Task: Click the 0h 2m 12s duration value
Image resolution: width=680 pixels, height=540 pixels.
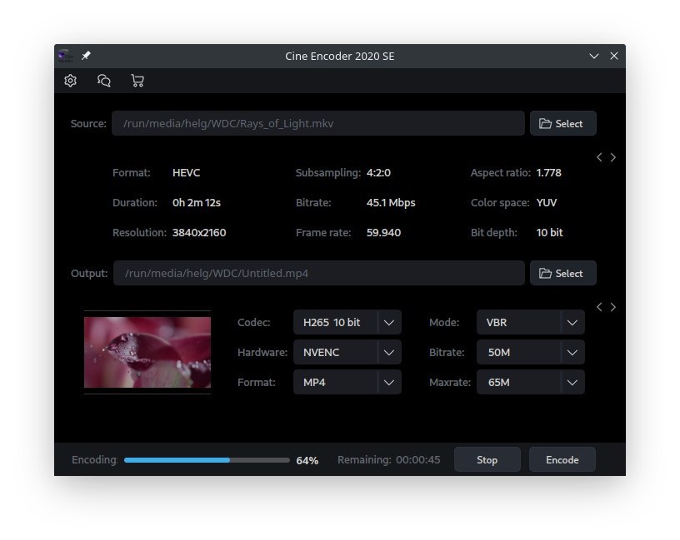Action: (197, 203)
